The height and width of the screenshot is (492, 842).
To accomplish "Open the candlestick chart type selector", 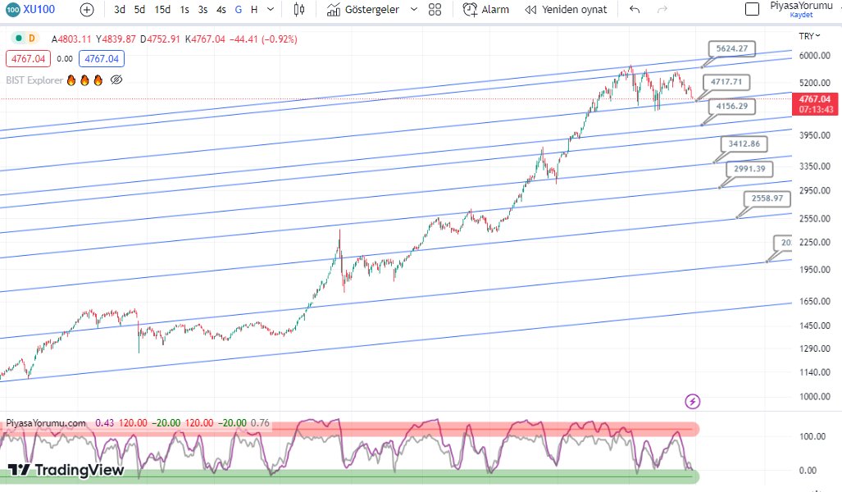I will [299, 10].
